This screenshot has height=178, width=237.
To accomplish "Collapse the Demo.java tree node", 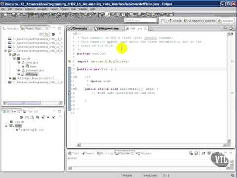I will [19, 62].
